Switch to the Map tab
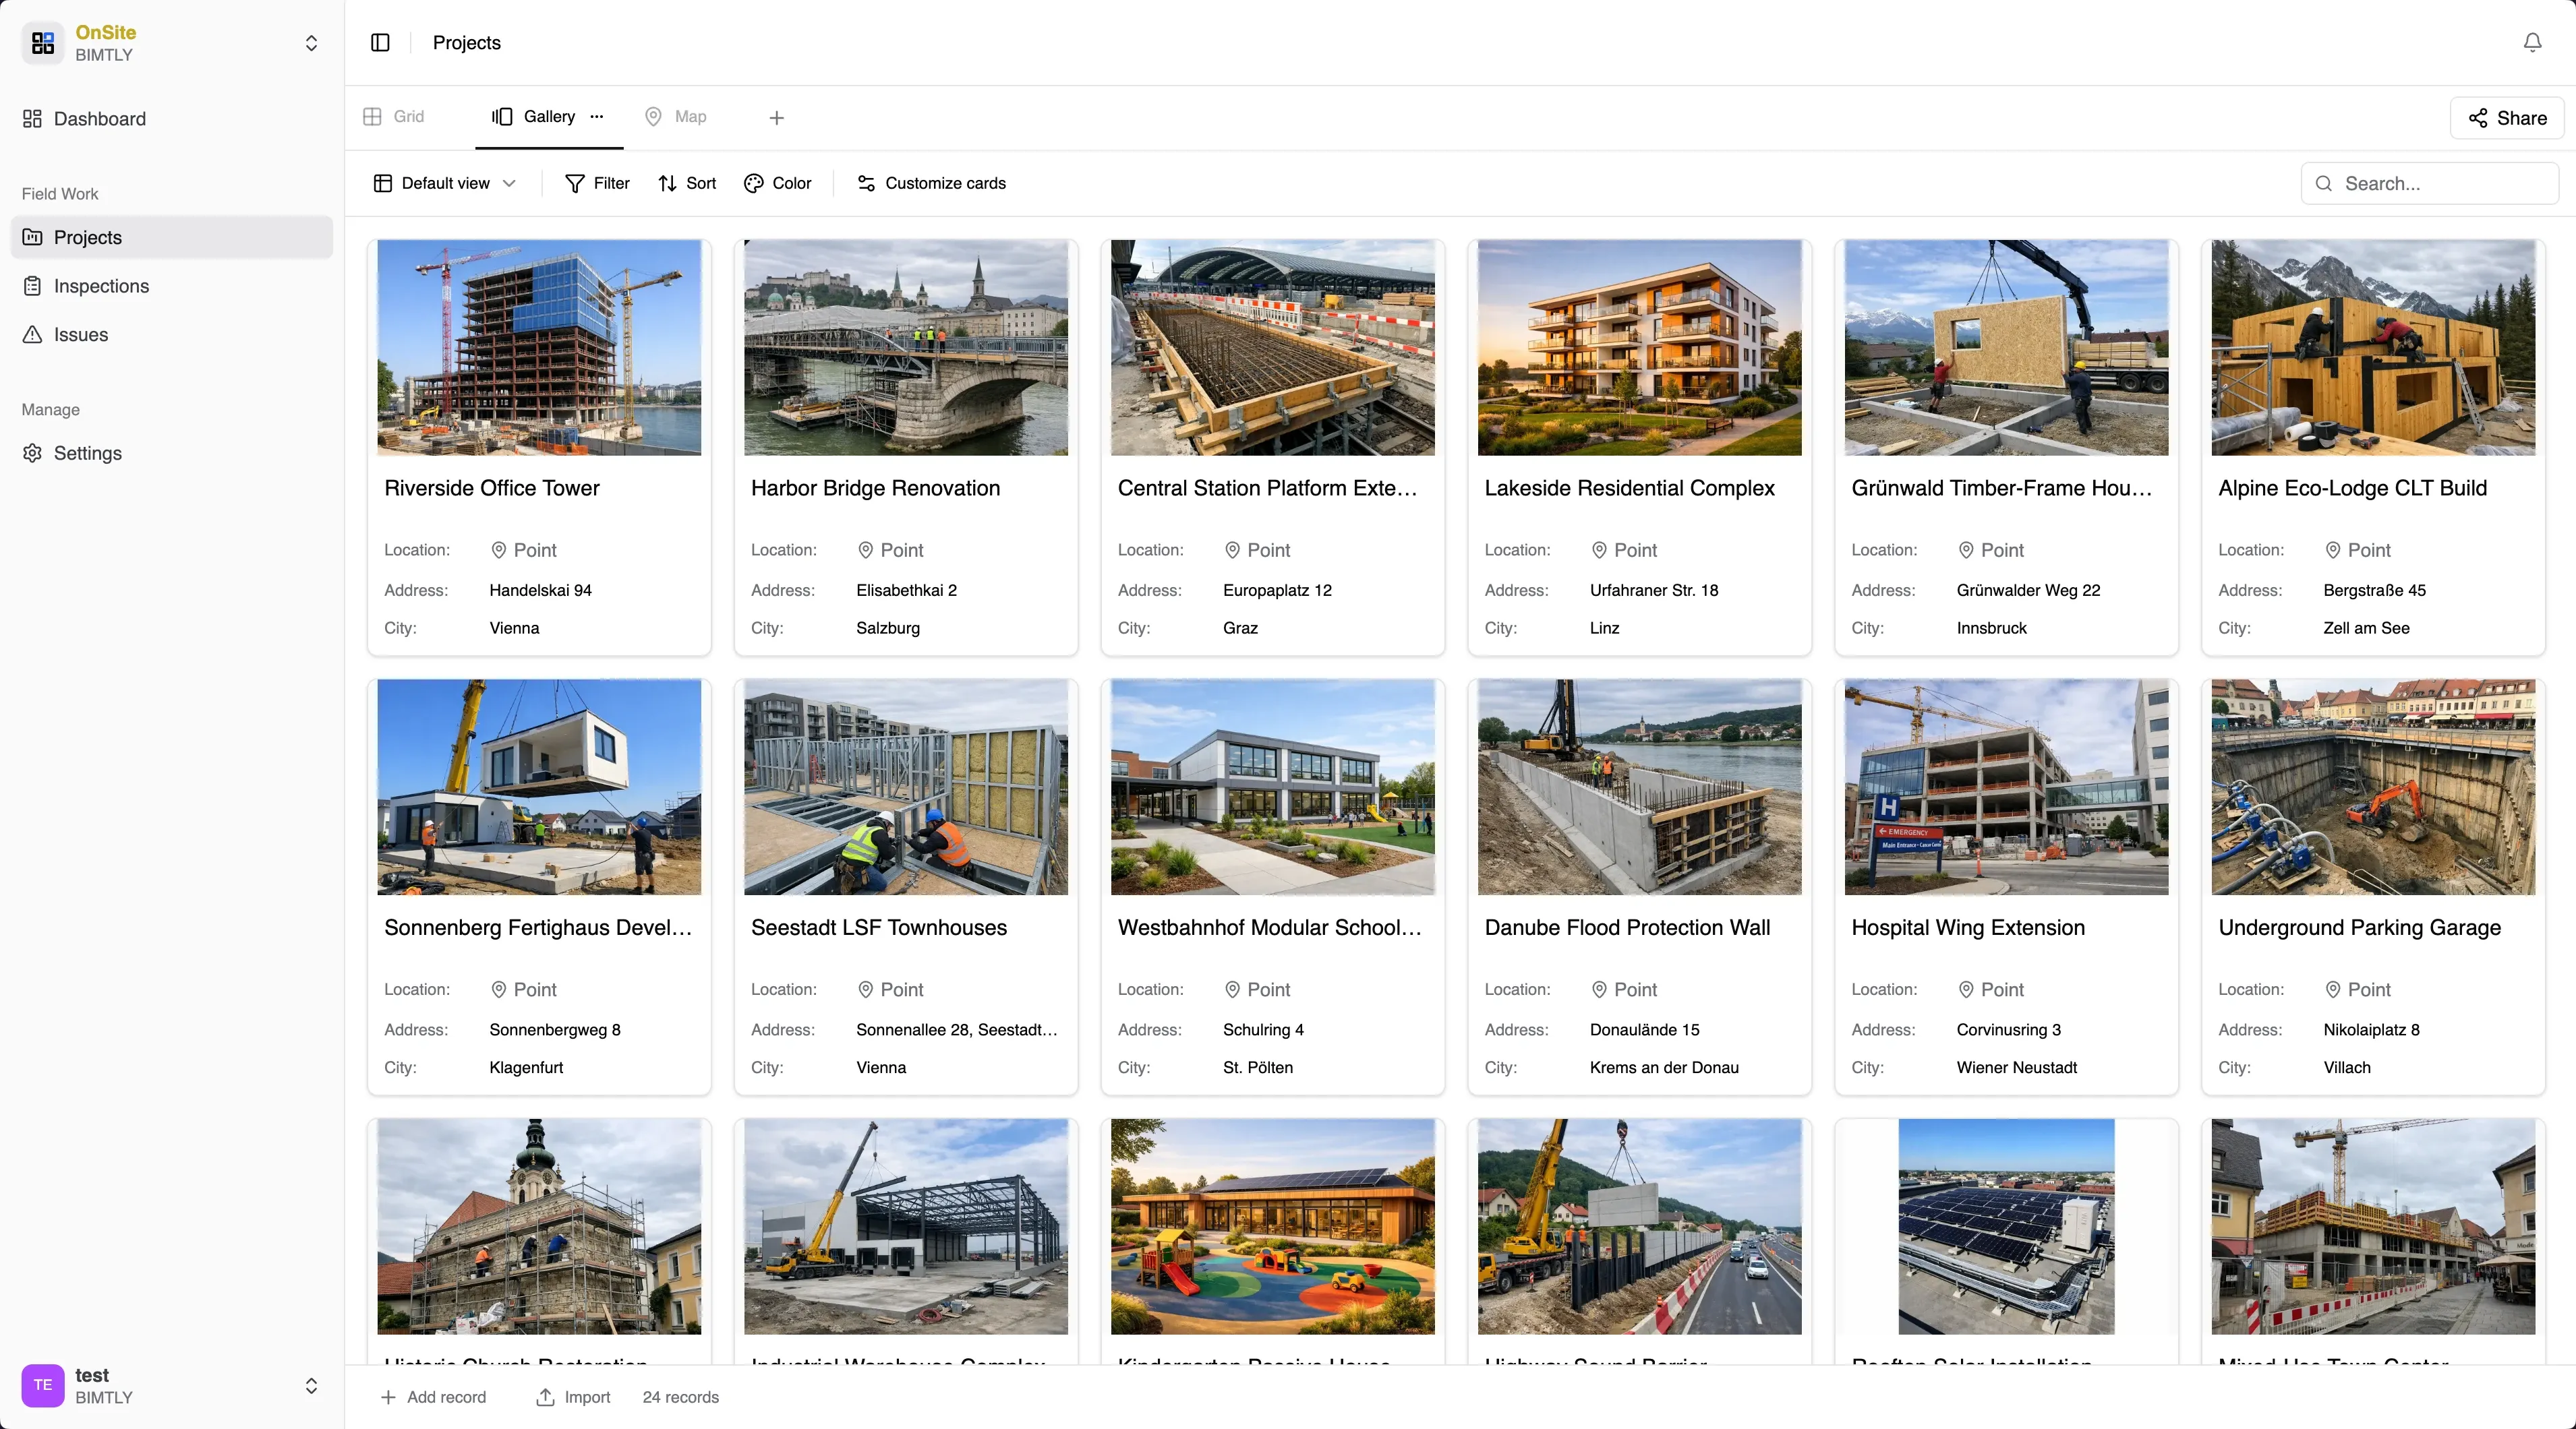The width and height of the screenshot is (2576, 1429). coord(676,117)
